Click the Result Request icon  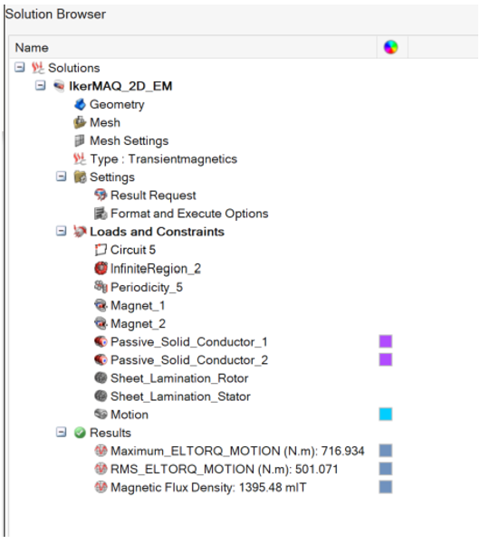point(101,195)
